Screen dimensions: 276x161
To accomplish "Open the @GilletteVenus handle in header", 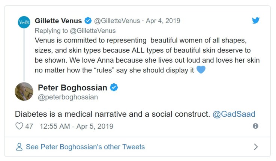I will pyautogui.click(x=117, y=21).
